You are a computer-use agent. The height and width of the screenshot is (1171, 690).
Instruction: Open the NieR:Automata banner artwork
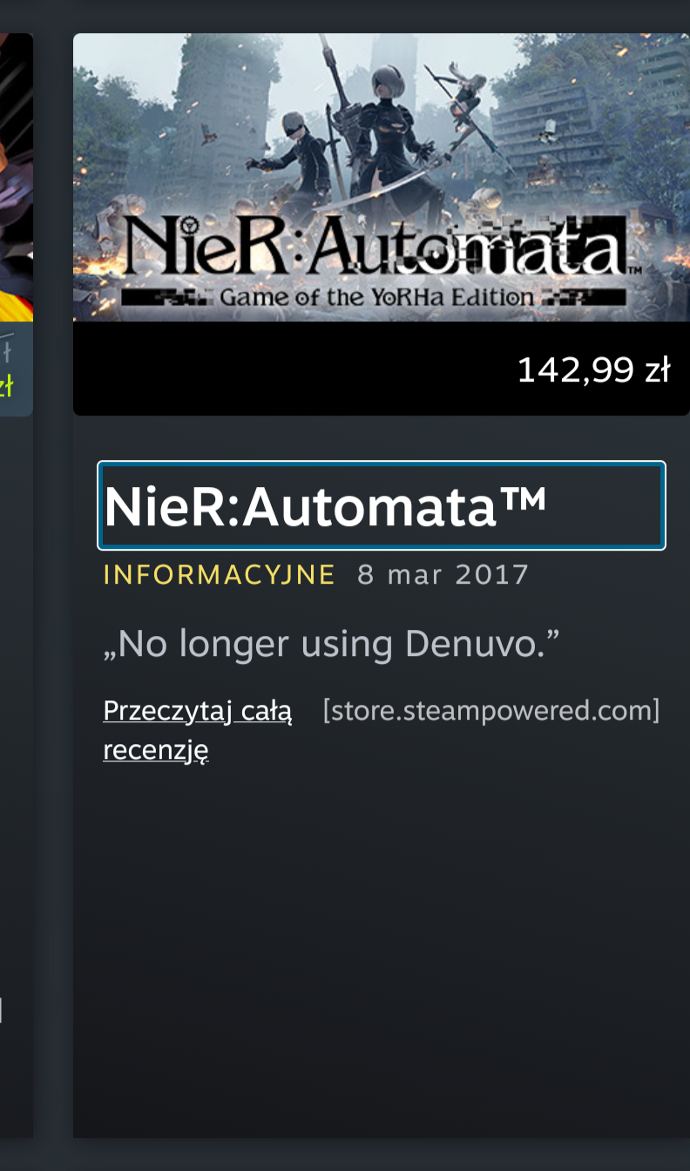click(x=382, y=178)
